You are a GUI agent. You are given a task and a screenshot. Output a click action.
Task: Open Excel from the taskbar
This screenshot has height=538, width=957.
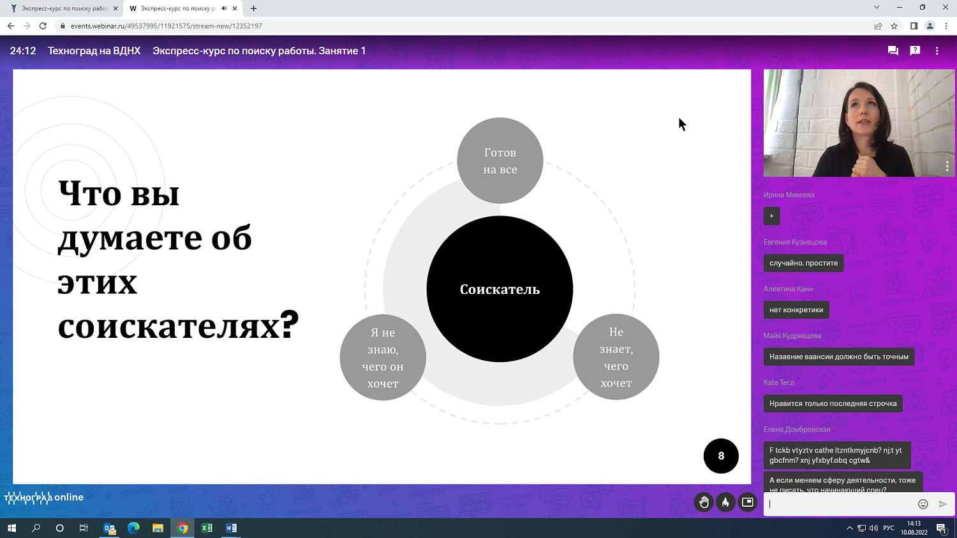pos(207,528)
